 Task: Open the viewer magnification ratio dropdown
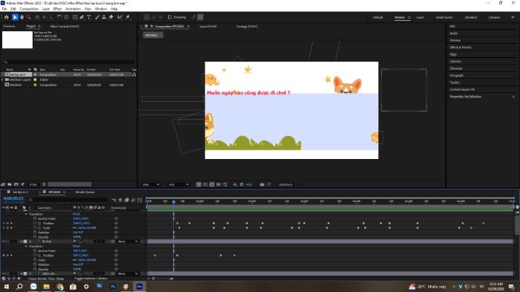point(151,184)
